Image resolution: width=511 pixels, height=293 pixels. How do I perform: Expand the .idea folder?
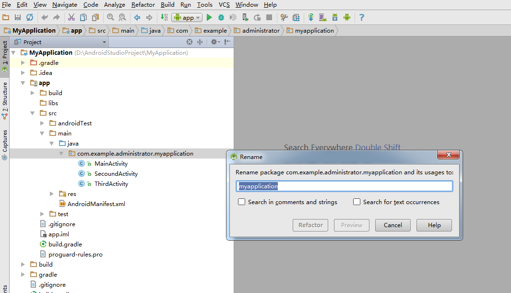23,73
